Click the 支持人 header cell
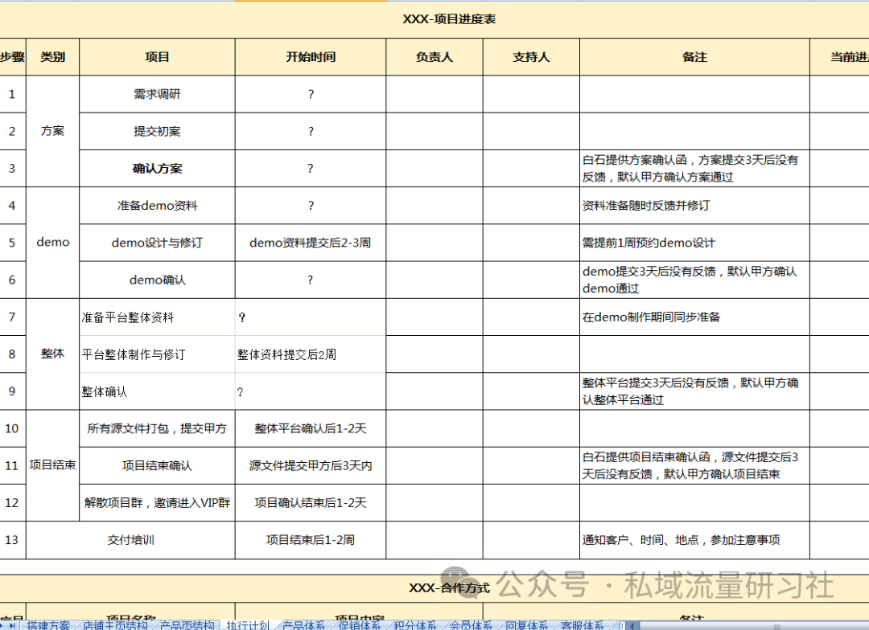 pyautogui.click(x=532, y=57)
